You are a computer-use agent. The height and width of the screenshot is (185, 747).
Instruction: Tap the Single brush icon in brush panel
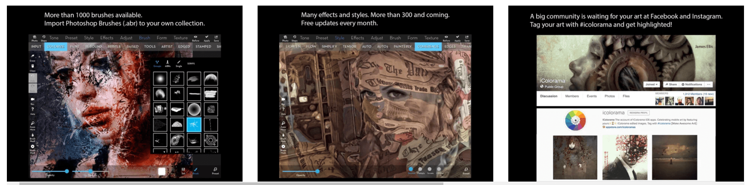pyautogui.click(x=179, y=63)
